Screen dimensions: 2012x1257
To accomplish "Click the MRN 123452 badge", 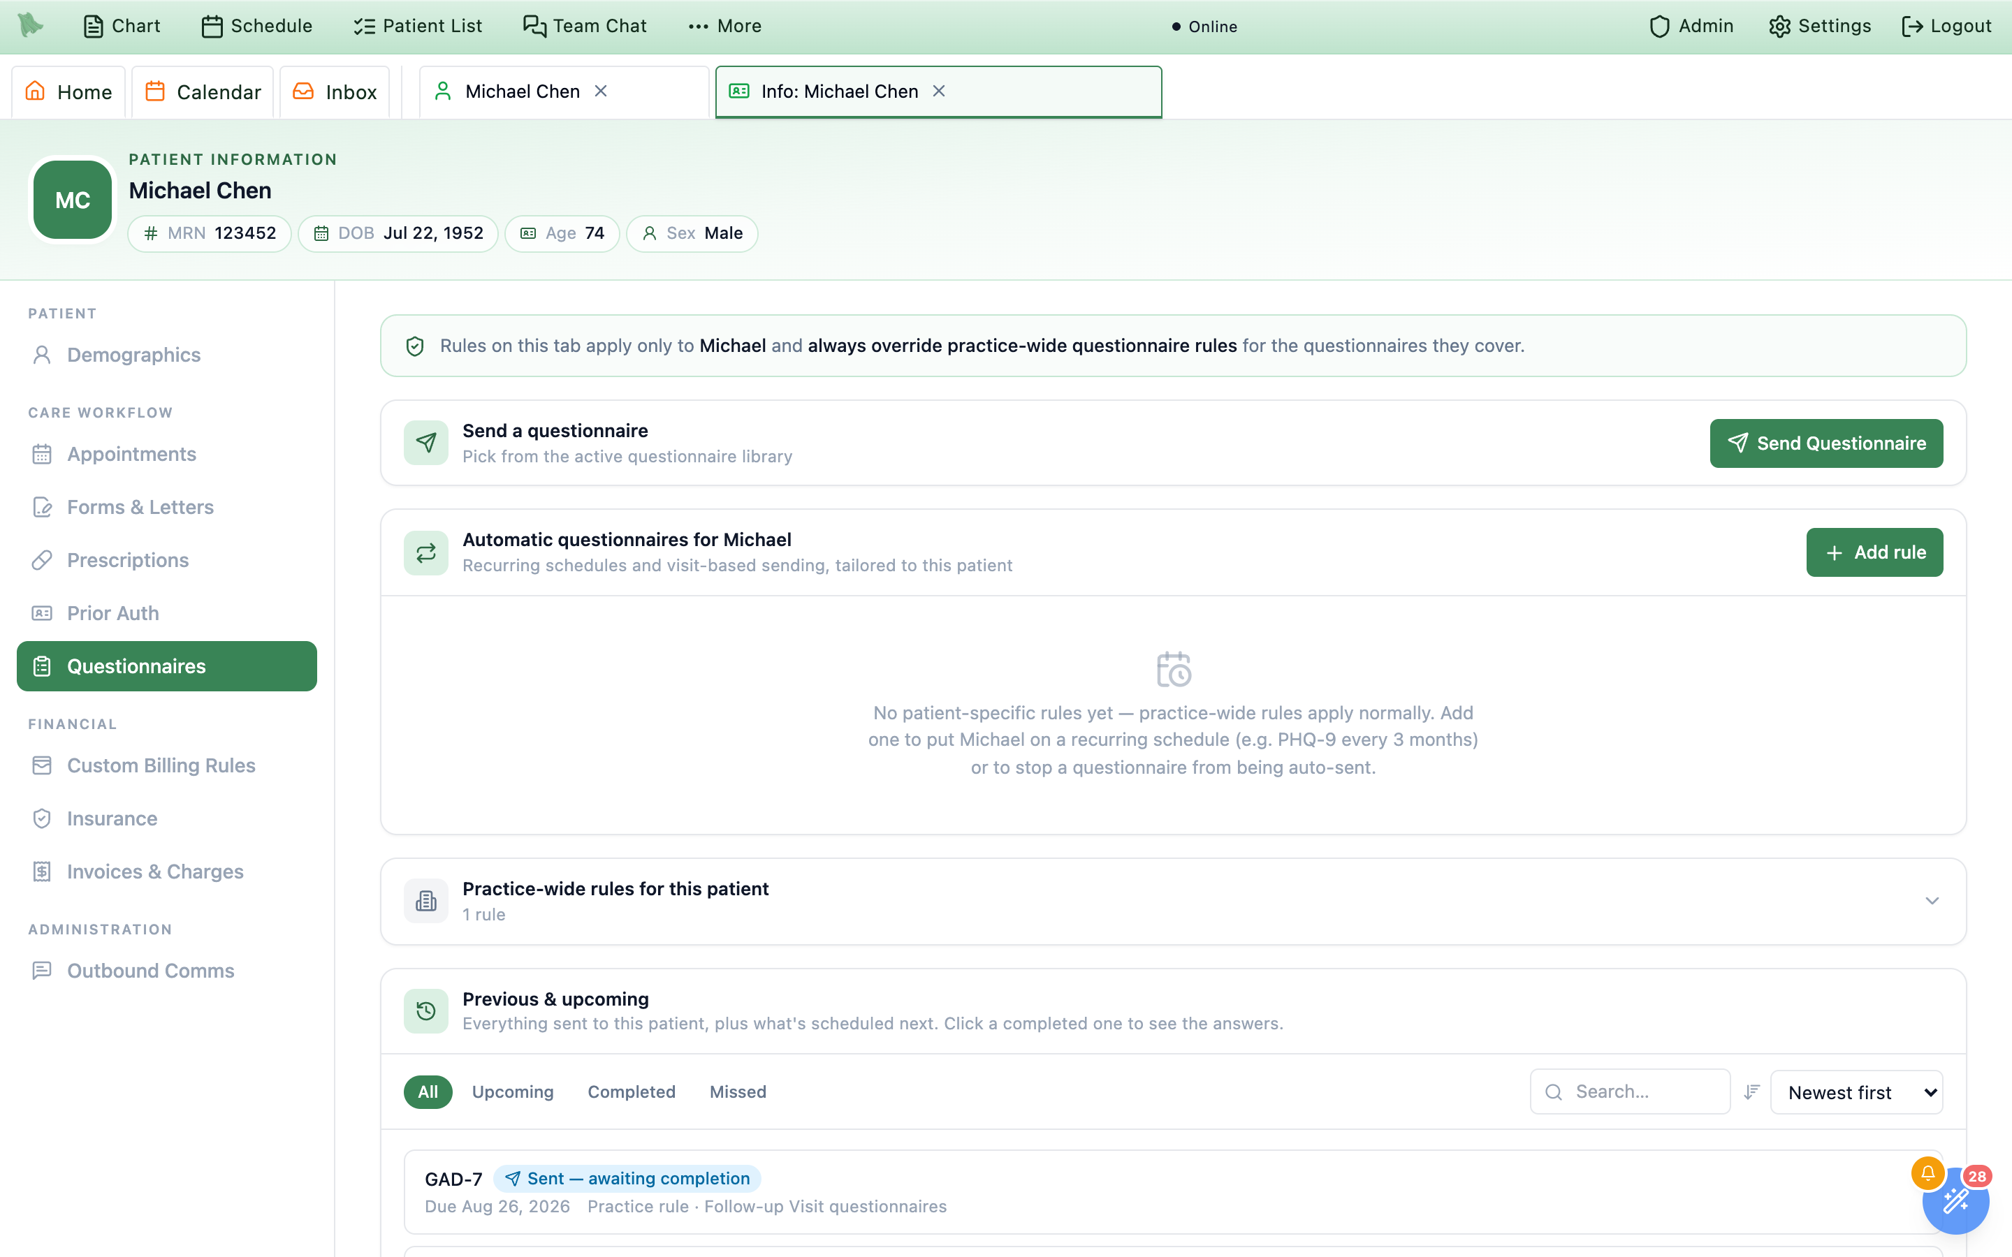I will point(210,234).
